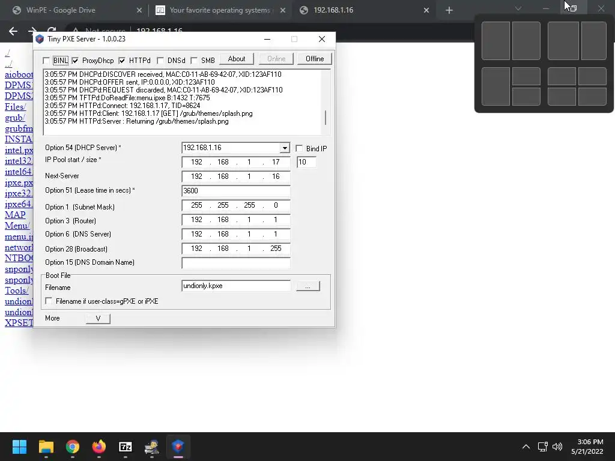Open File Explorer from the taskbar

click(46, 447)
